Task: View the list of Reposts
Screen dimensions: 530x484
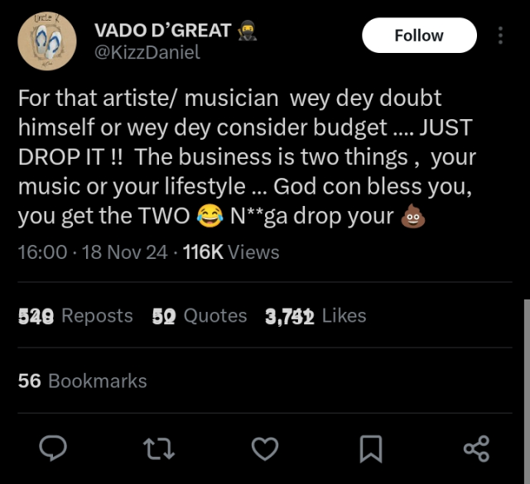Action: (x=75, y=315)
